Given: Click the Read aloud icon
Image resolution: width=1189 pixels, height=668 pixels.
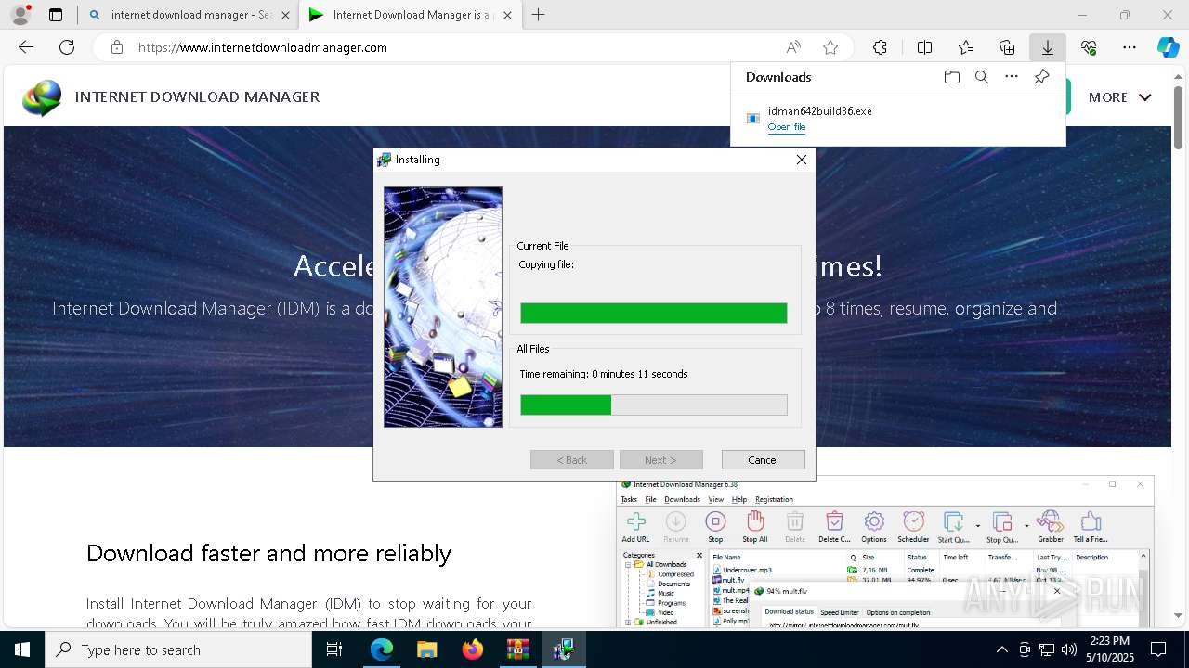Looking at the screenshot, I should click(793, 47).
